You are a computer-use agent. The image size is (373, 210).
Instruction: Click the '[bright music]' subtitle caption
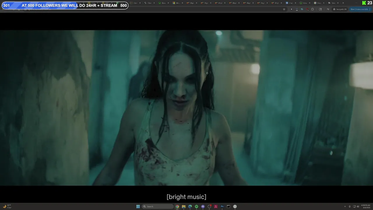[186, 197]
